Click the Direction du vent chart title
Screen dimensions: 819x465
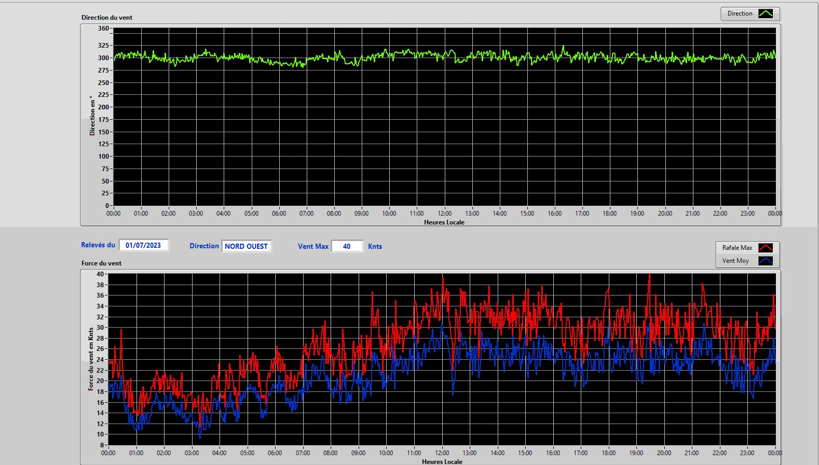point(107,18)
